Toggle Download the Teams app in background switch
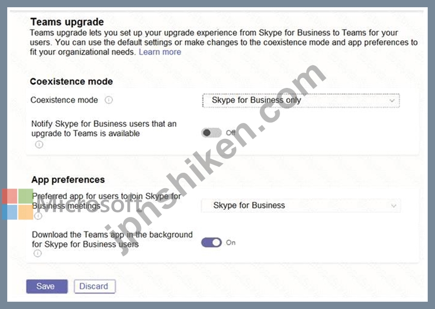The width and height of the screenshot is (435, 309). pos(212,243)
